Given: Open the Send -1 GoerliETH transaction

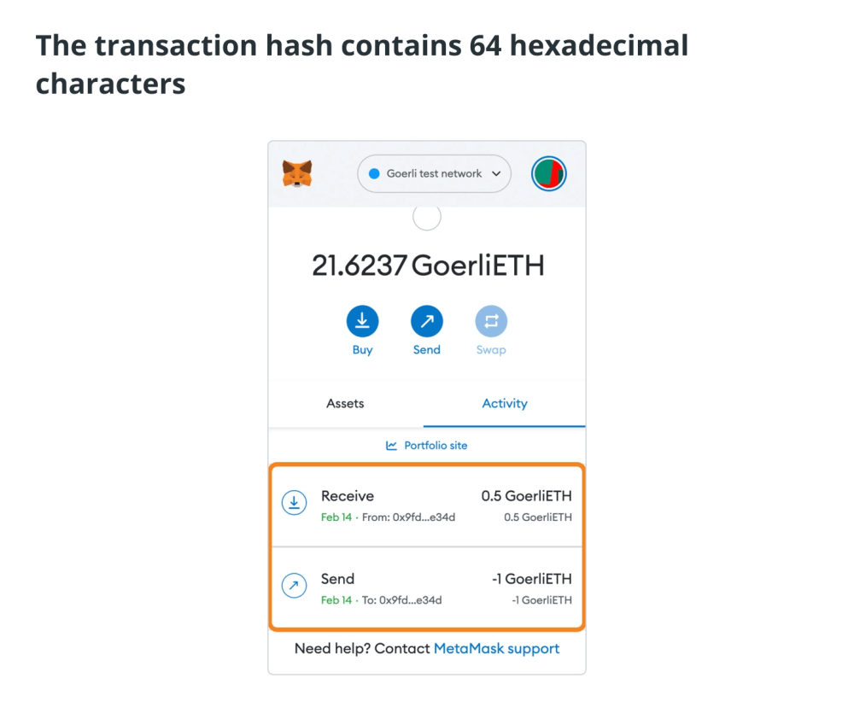Looking at the screenshot, I should (427, 589).
